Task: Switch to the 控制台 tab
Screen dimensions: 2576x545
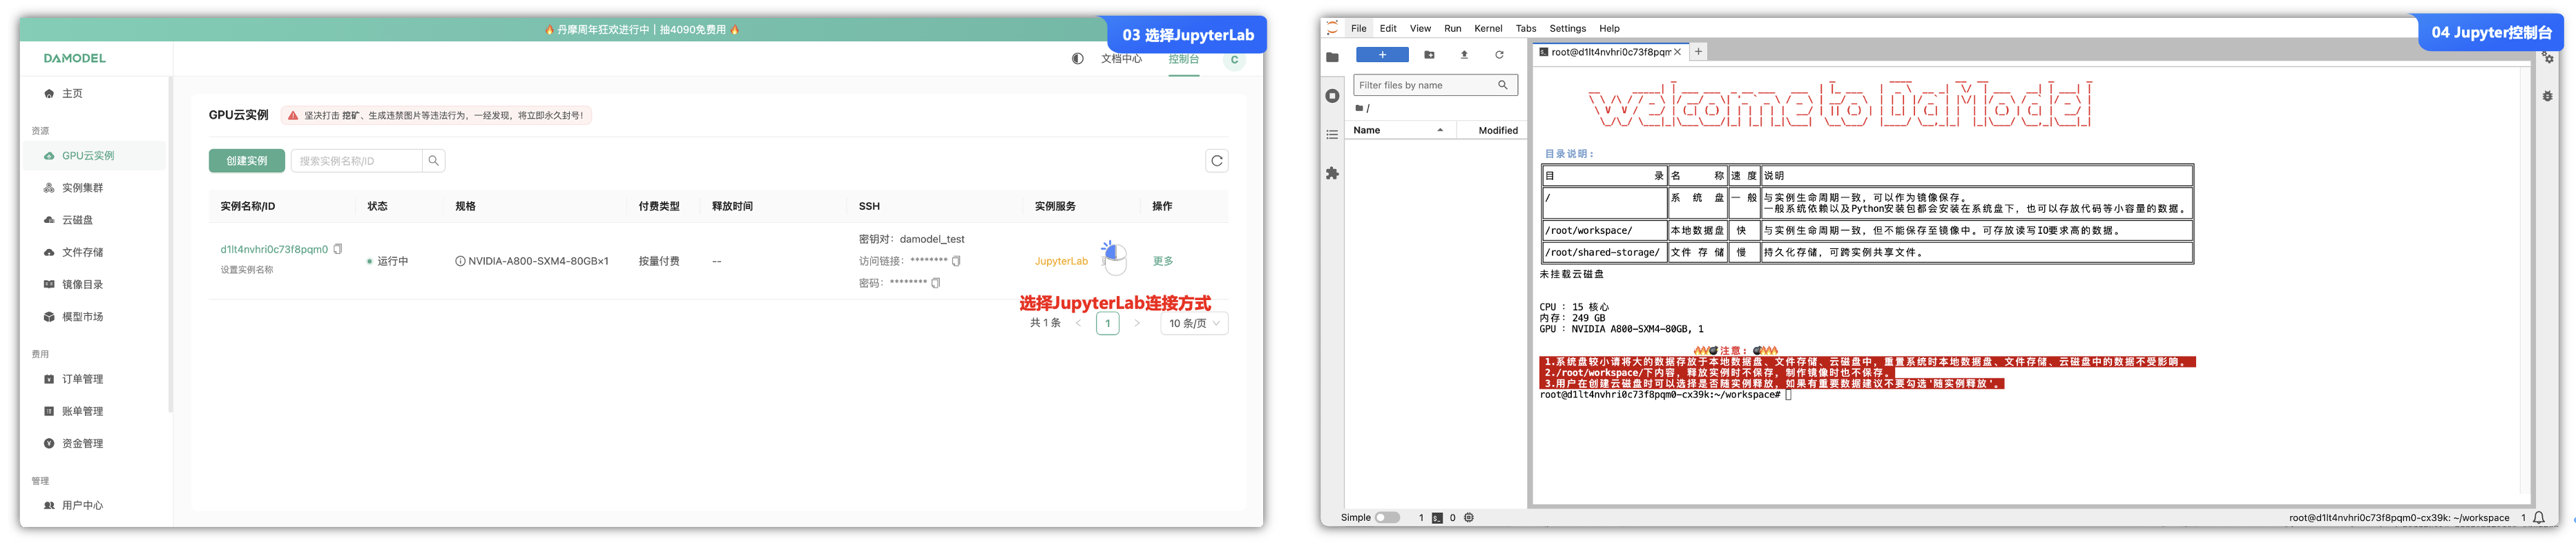Action: [x=1183, y=59]
